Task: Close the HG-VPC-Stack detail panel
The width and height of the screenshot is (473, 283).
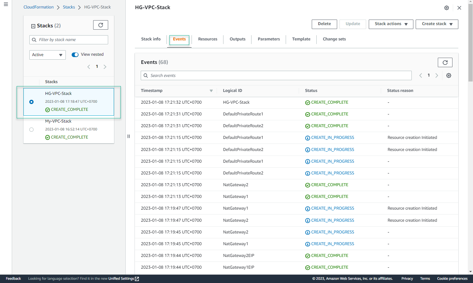Action: (x=459, y=8)
